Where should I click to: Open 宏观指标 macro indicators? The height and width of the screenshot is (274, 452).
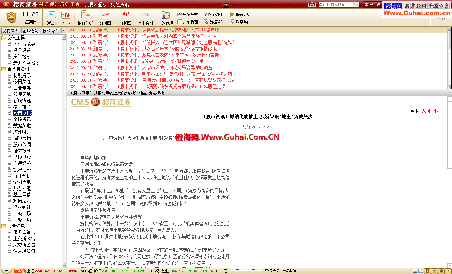pyautogui.click(x=214, y=14)
